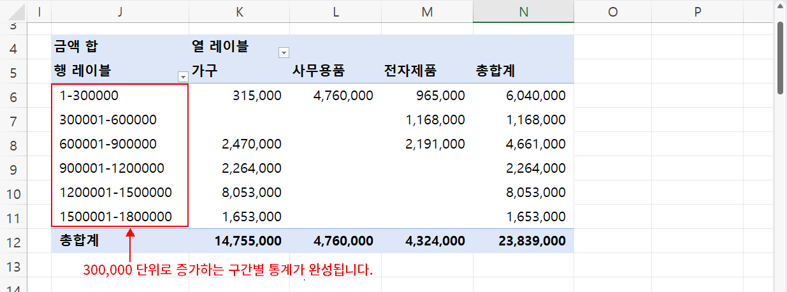Select column header L
Screen dimensions: 787x292
(x=335, y=11)
